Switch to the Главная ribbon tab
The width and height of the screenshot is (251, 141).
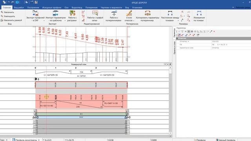pyautogui.click(x=7, y=7)
